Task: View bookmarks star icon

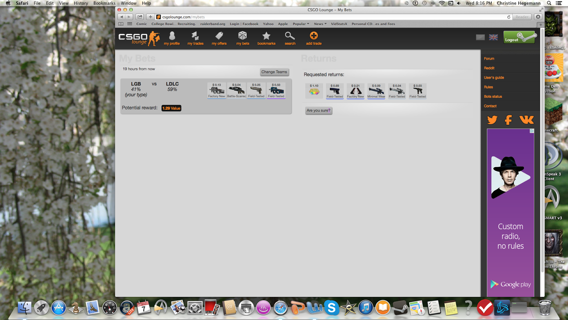Action: click(266, 38)
